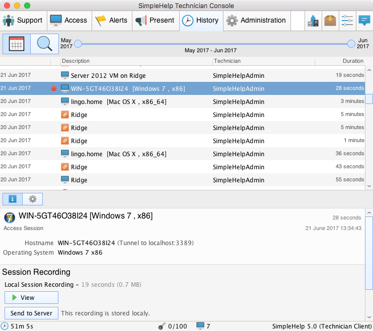
Task: Click the monitor icon for Server 2012 VM
Action: coord(65,75)
